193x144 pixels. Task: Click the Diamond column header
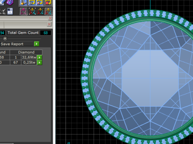(x=26, y=52)
